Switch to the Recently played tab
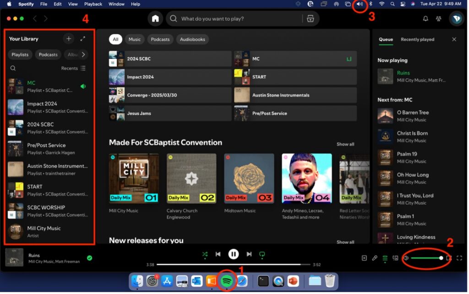 point(418,39)
